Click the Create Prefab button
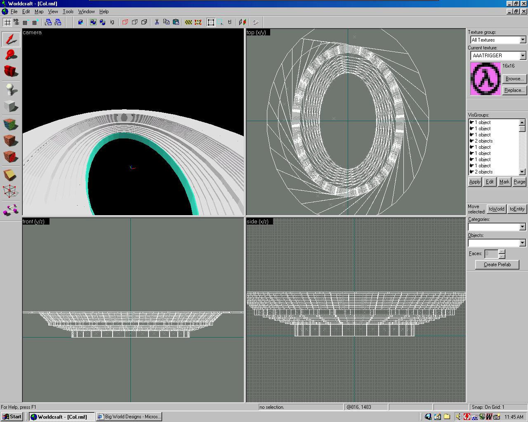528x422 pixels. (497, 265)
